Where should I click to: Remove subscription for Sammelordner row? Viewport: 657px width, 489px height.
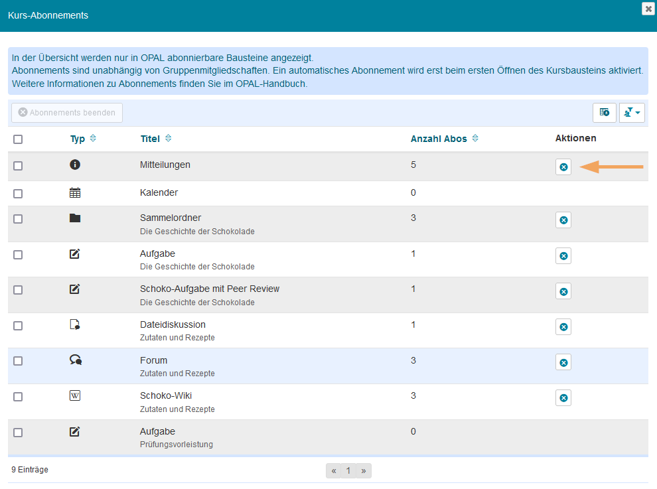pyautogui.click(x=563, y=220)
